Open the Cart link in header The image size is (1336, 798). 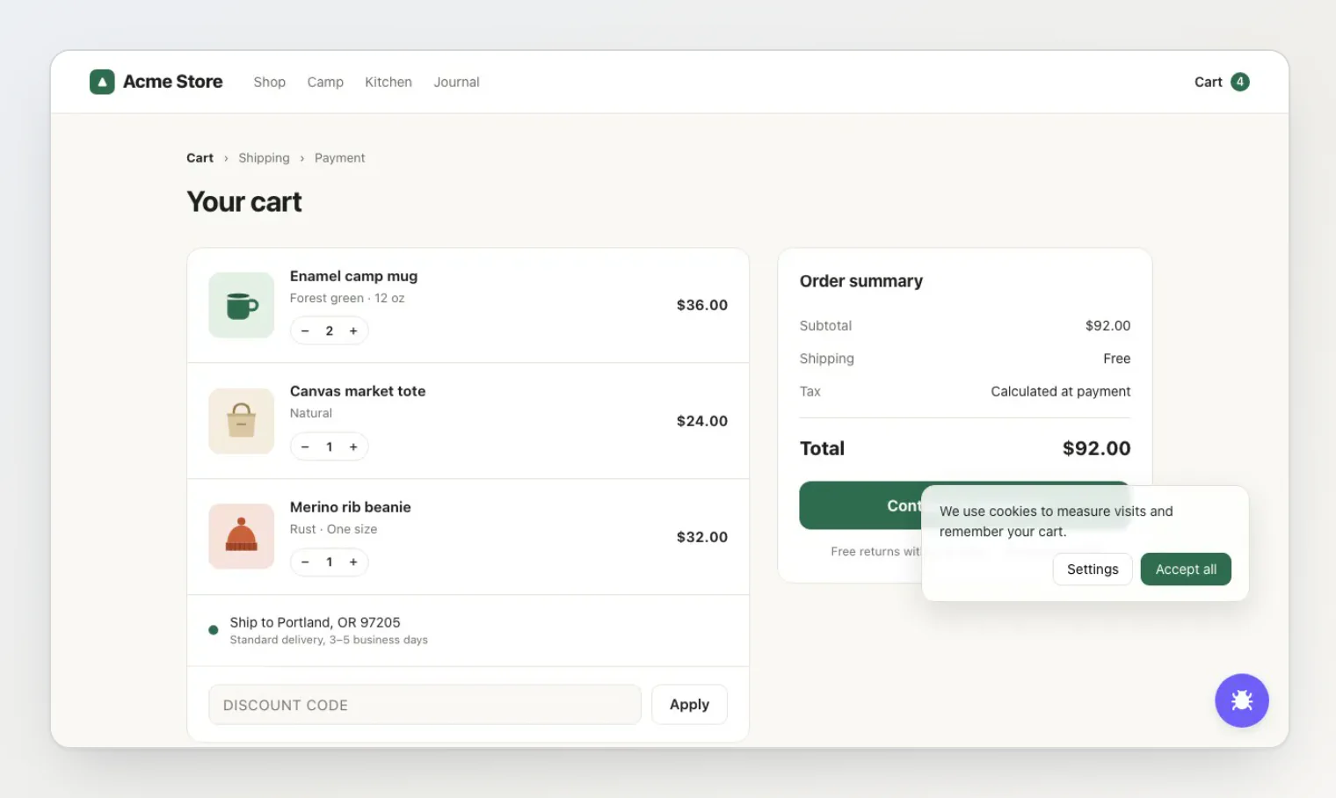1208,82
